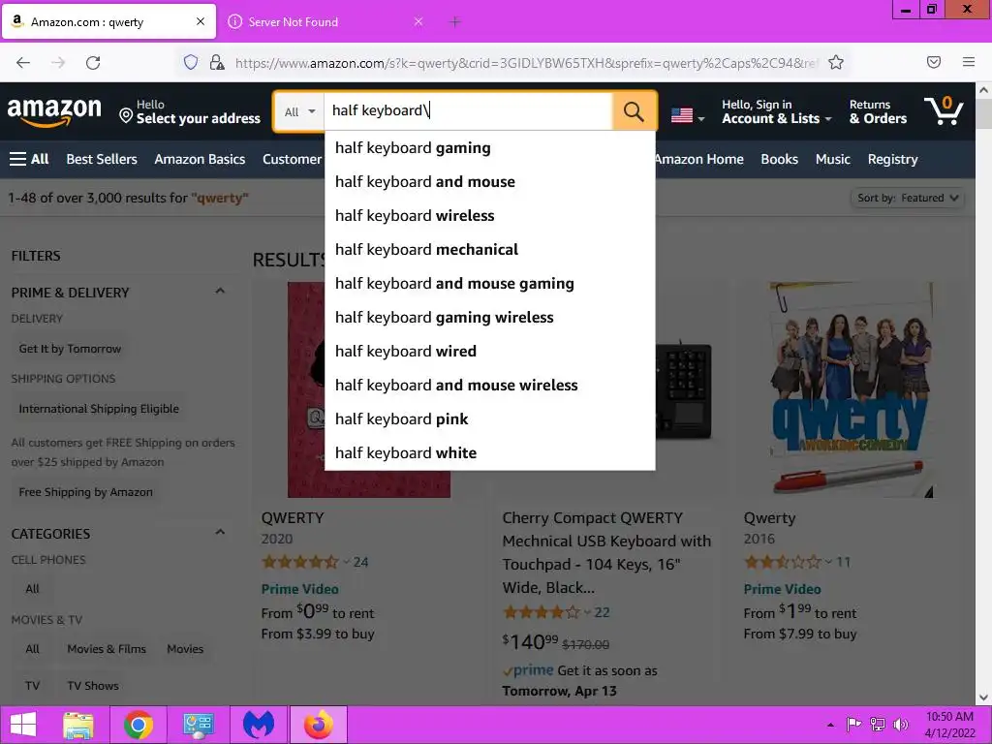992x744 pixels.
Task: Open the All search category dropdown
Action: (x=299, y=112)
